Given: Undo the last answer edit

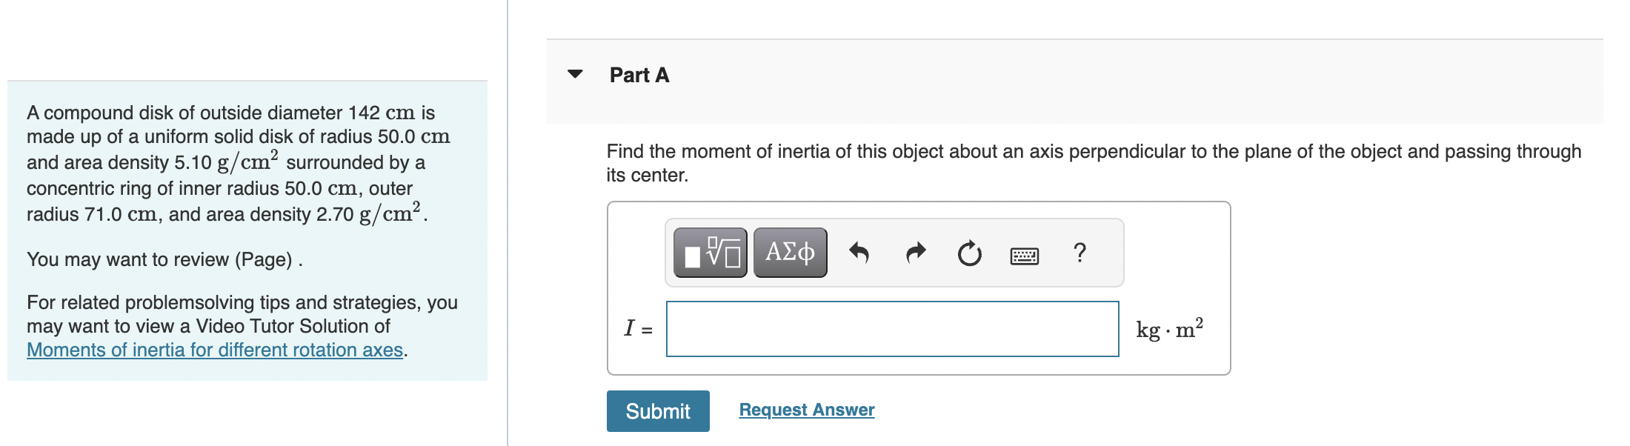Looking at the screenshot, I should (x=859, y=253).
